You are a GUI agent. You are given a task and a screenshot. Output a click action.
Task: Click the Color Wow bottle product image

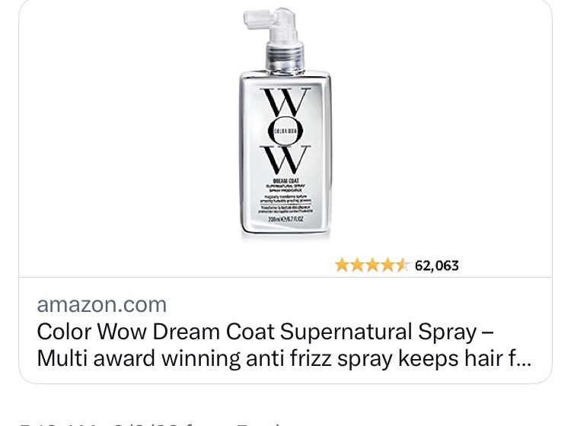[285, 123]
